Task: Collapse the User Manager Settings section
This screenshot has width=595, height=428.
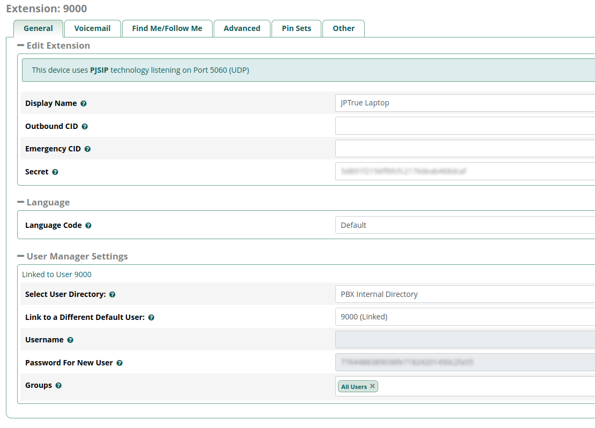Action: (x=21, y=256)
